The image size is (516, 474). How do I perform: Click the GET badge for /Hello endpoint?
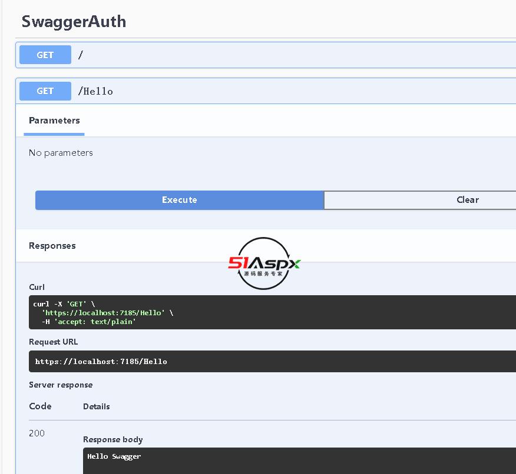(x=45, y=91)
